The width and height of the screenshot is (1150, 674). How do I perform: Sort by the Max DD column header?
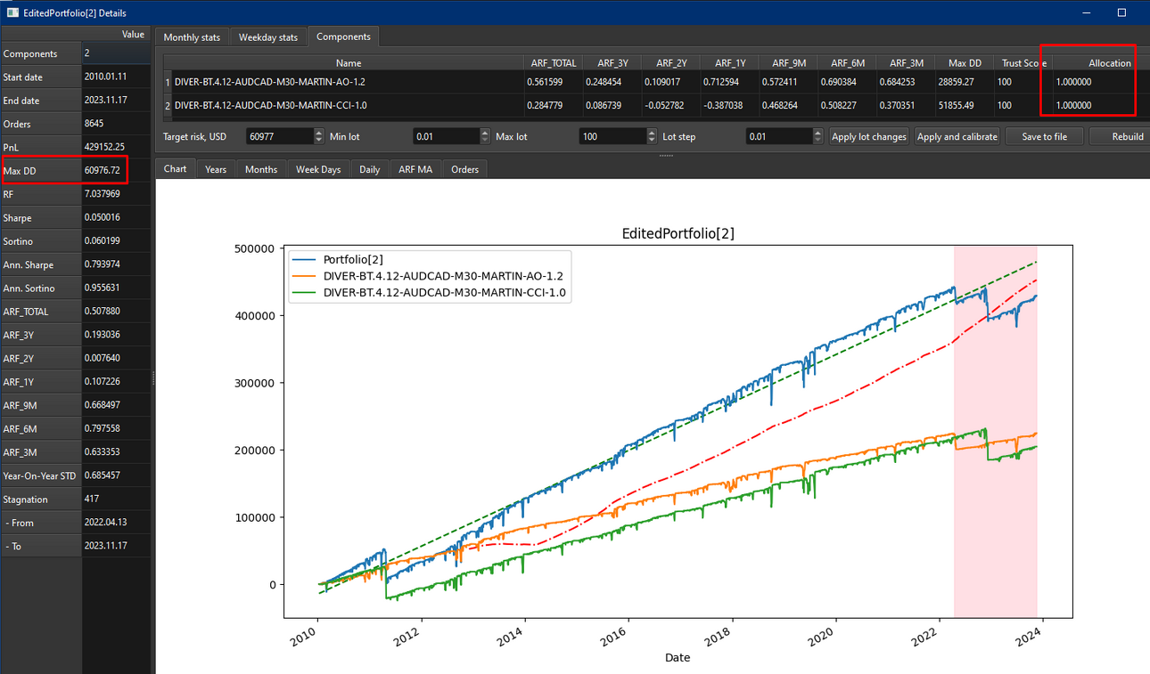[965, 63]
